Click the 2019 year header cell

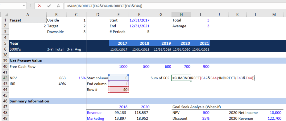click(x=161, y=43)
